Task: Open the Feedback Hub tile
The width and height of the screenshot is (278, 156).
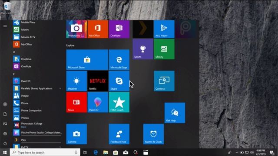Action: (119, 134)
